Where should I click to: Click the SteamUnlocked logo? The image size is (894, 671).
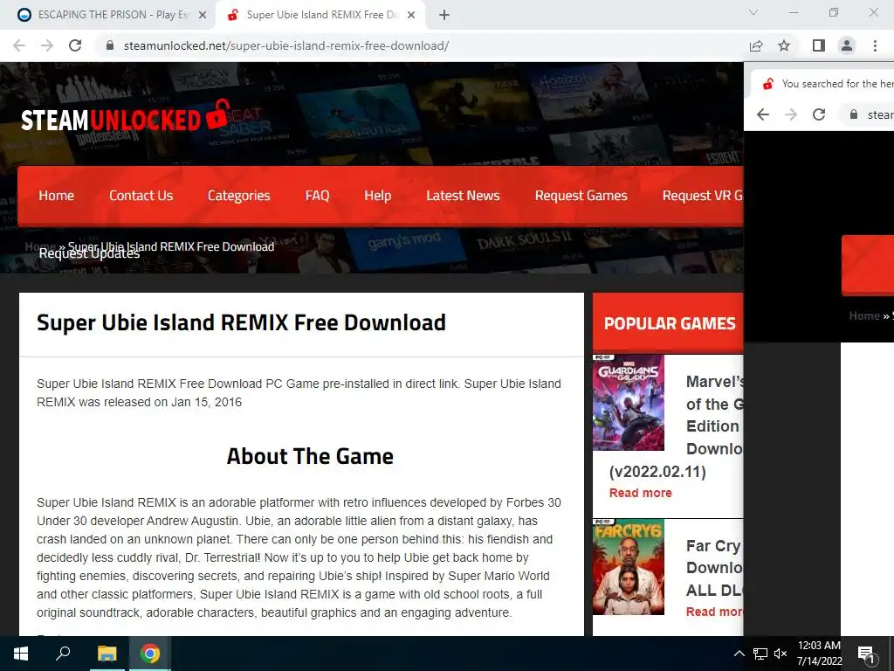(125, 117)
